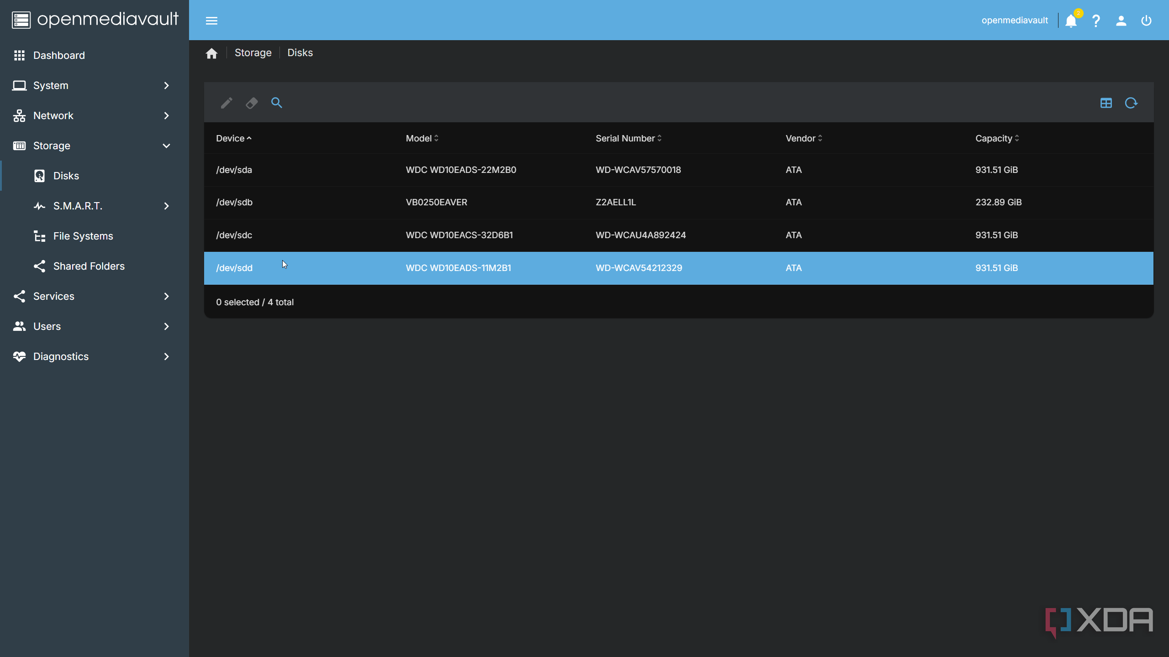Go to home via breadcrumb house icon
Screen dimensions: 1169x657
(211, 53)
